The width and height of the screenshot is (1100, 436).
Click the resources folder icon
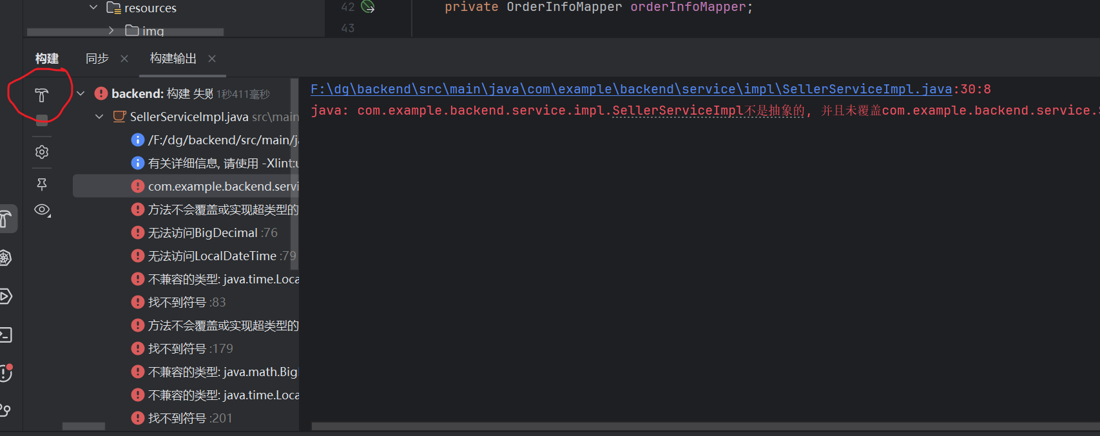click(113, 8)
